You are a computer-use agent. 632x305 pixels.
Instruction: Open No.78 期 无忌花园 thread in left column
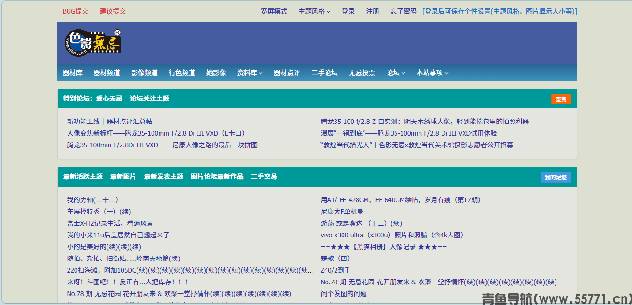pyautogui.click(x=138, y=294)
